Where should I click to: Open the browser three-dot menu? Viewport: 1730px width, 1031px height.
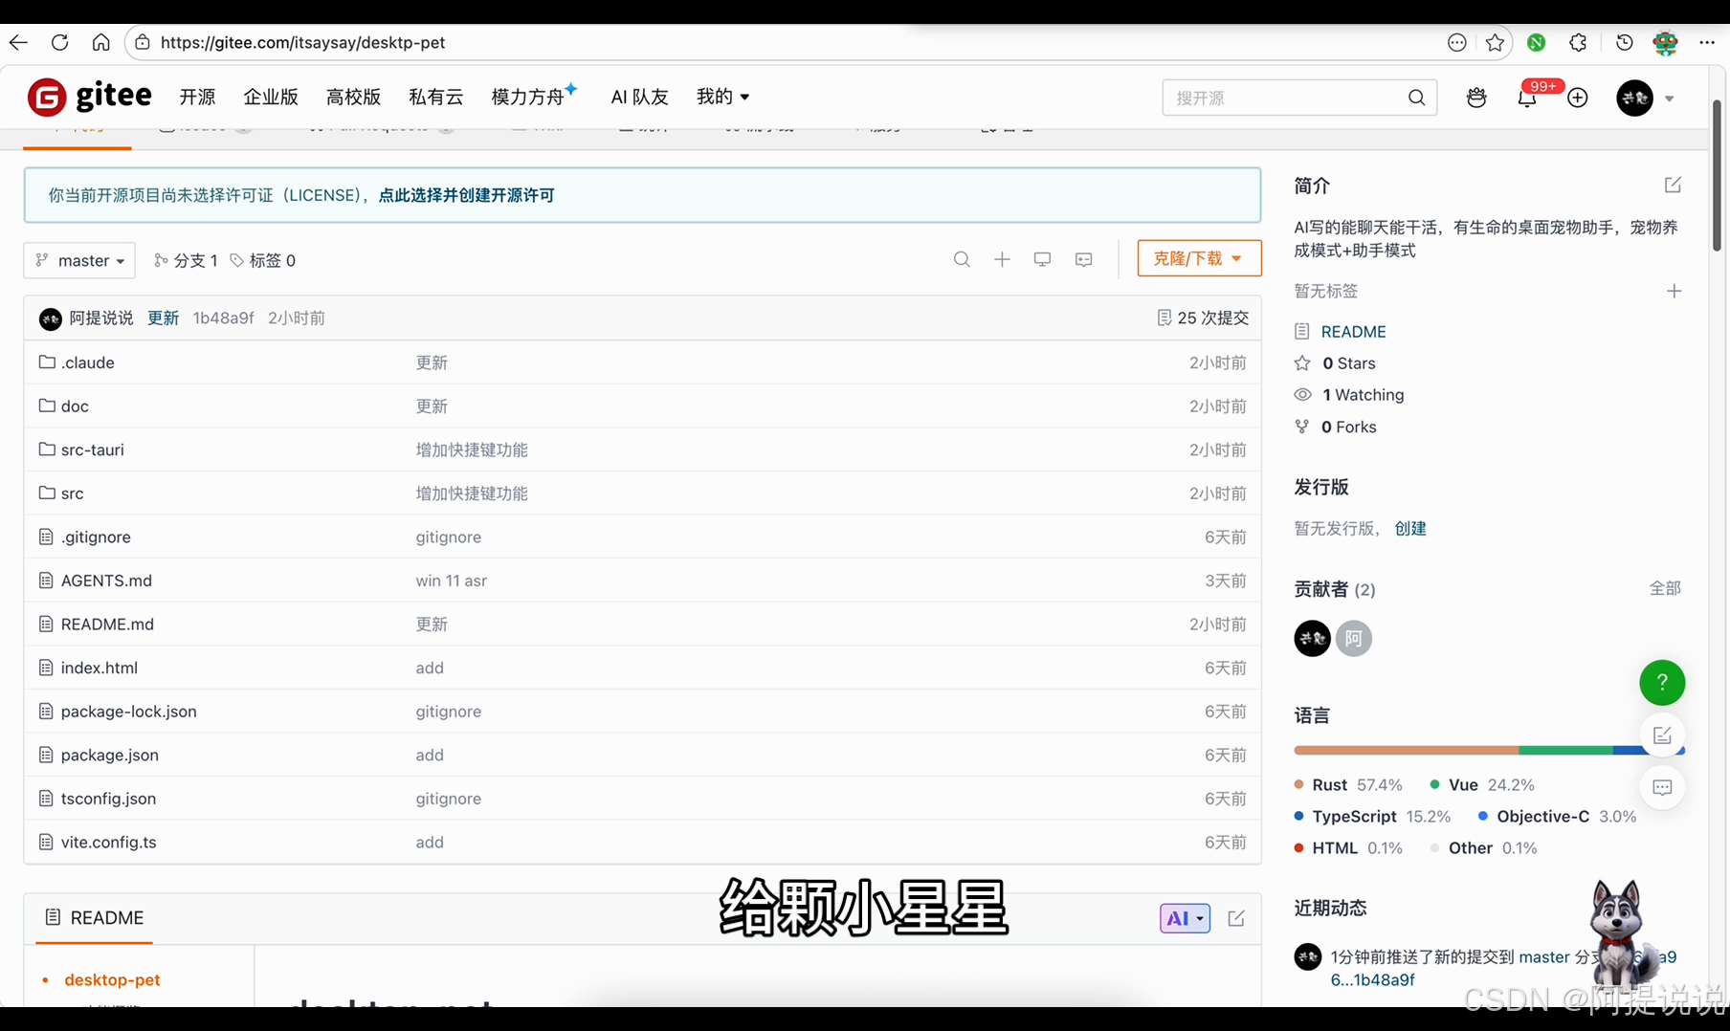(1707, 42)
